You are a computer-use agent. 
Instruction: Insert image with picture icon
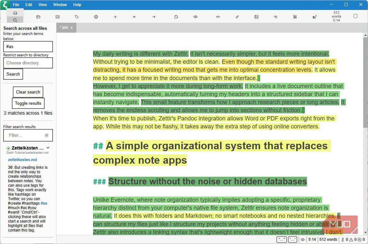257,17
